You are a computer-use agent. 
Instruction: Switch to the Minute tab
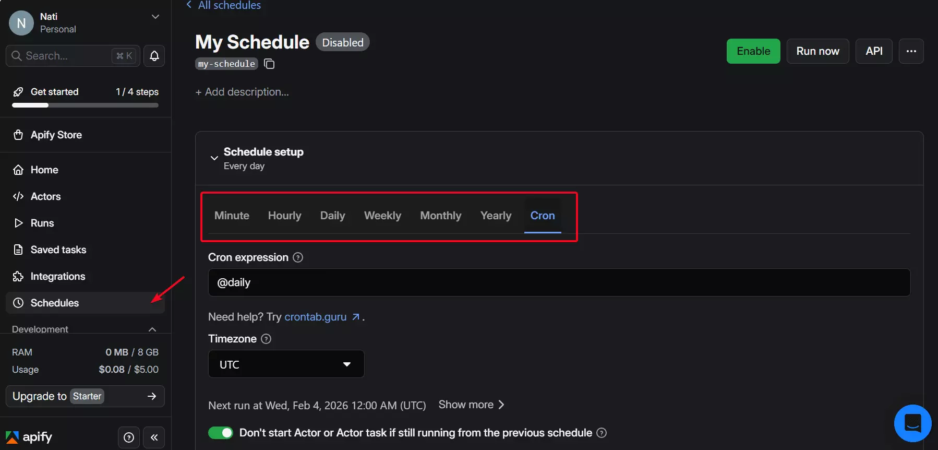coord(232,216)
